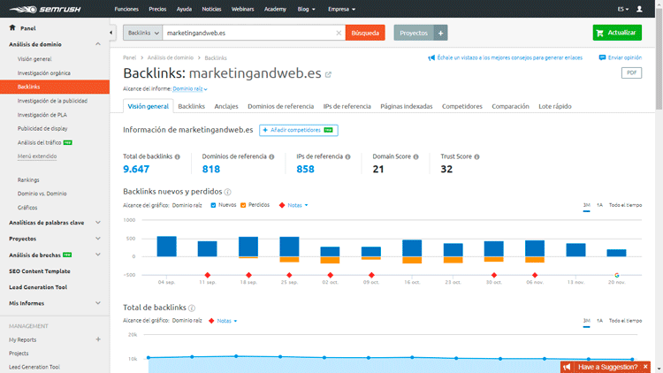Click the Enviar opinión chat icon
This screenshot has width=663, height=373.
602,57
